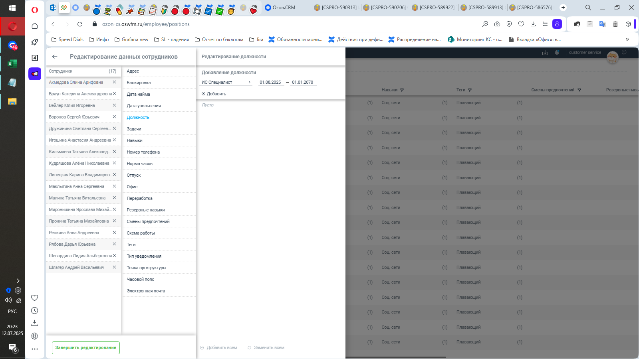Select the Адрес attribute

pos(159,71)
